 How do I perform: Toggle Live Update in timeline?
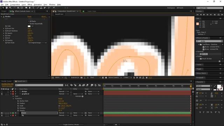(71, 85)
